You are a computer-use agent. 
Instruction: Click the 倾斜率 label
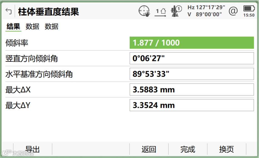tap(17, 43)
